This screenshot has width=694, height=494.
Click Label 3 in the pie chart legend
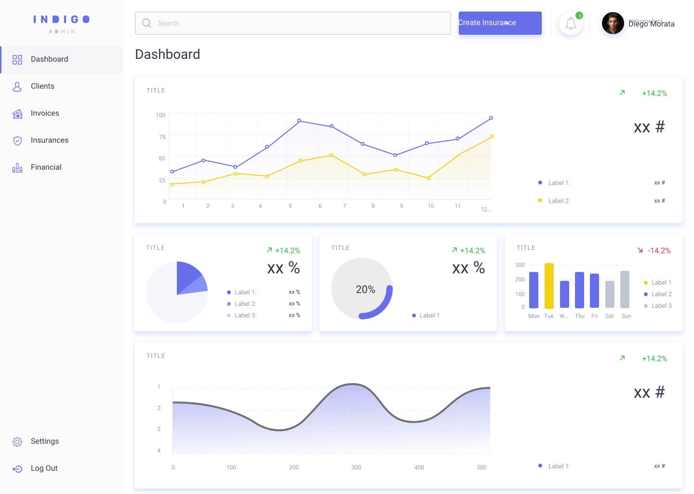pos(245,316)
